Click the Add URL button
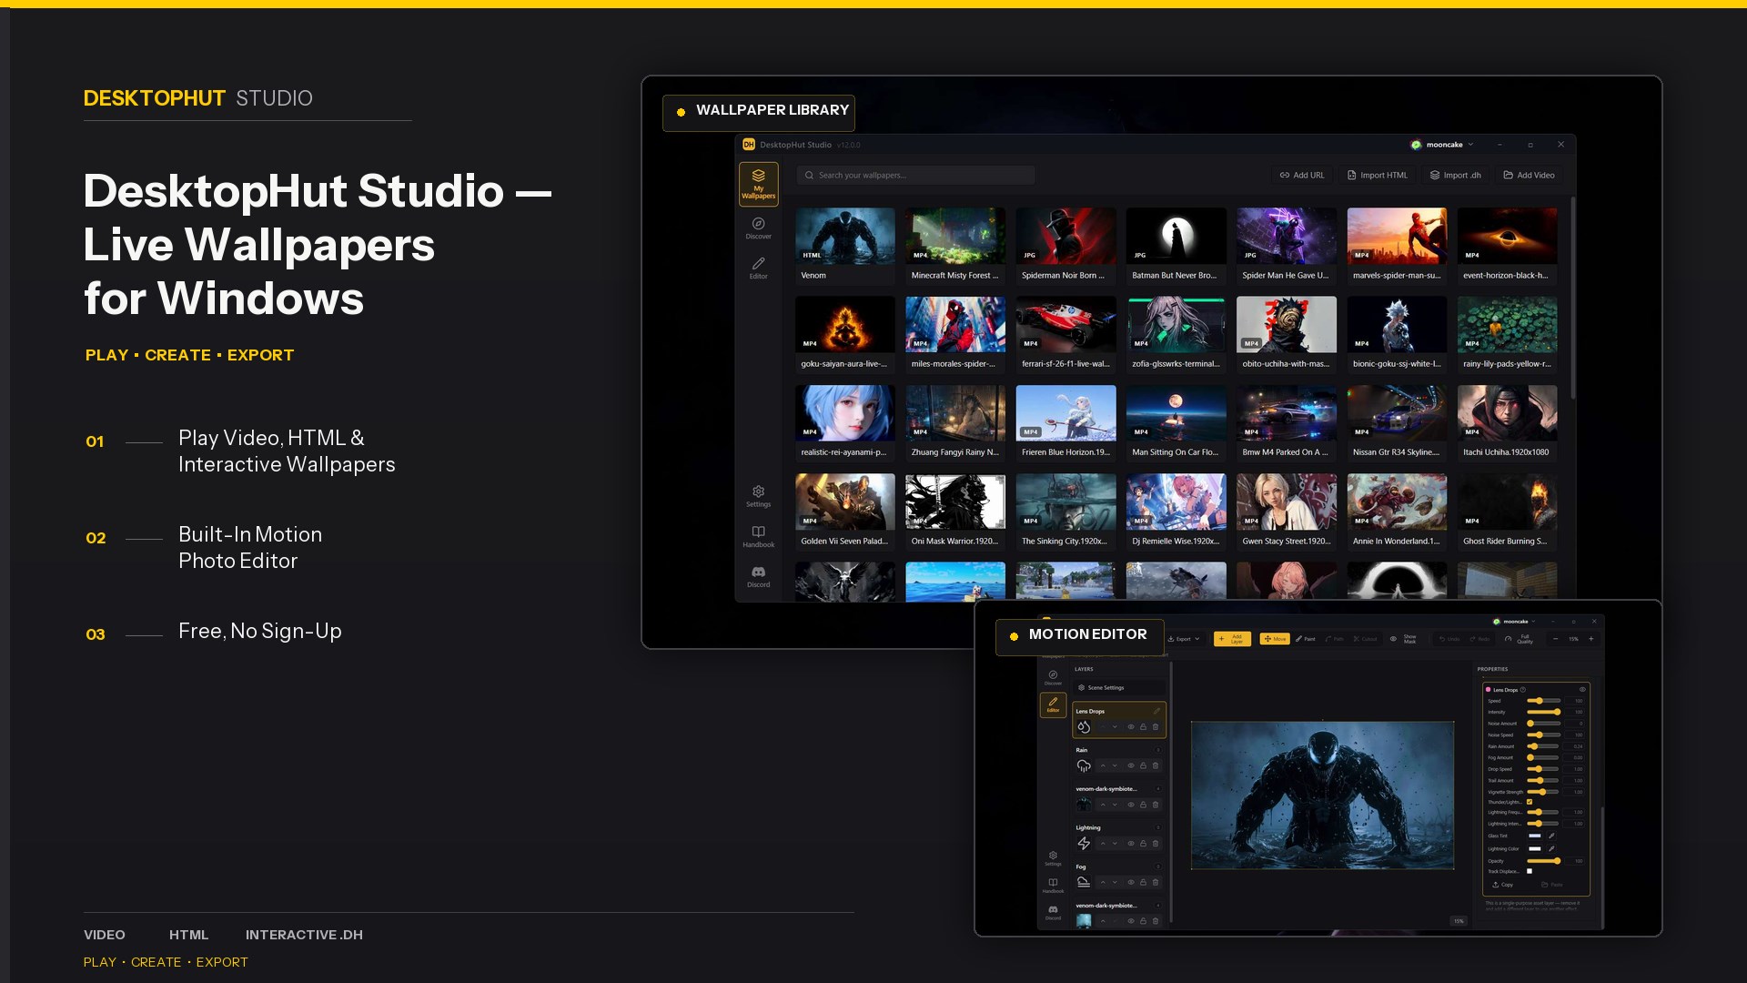Screen dimensions: 1747x983 [1302, 175]
